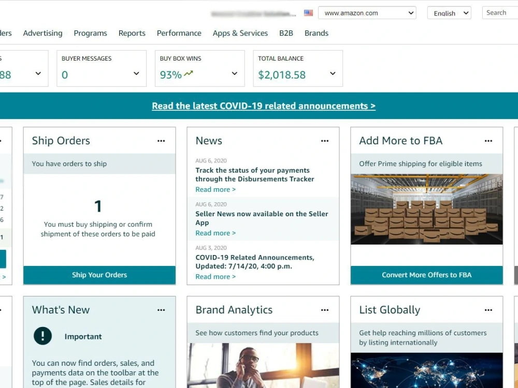
Task: Open Add More to FBA card menu
Action: point(488,141)
